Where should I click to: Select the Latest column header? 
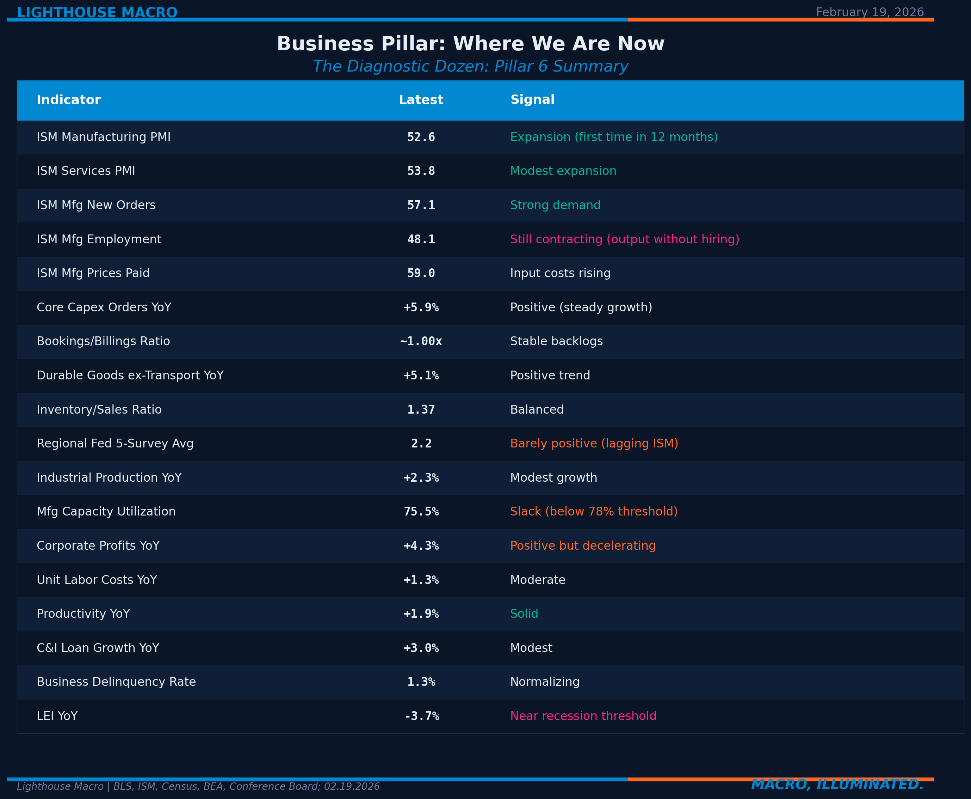421,100
